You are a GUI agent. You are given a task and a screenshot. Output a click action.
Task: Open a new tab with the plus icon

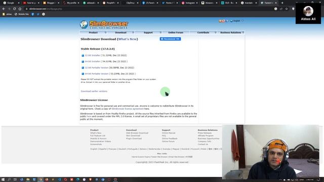282,3
